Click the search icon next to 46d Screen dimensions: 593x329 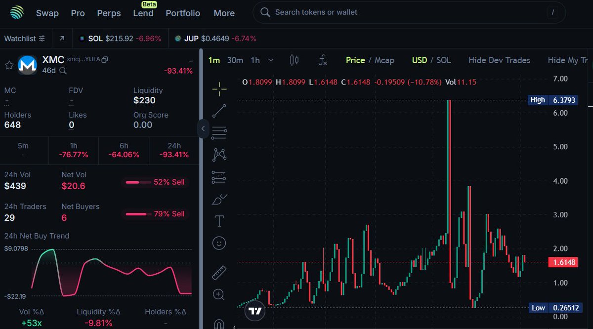[63, 71]
